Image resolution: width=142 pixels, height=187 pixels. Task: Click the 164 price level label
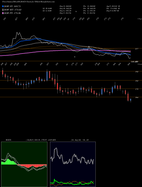(137, 97)
